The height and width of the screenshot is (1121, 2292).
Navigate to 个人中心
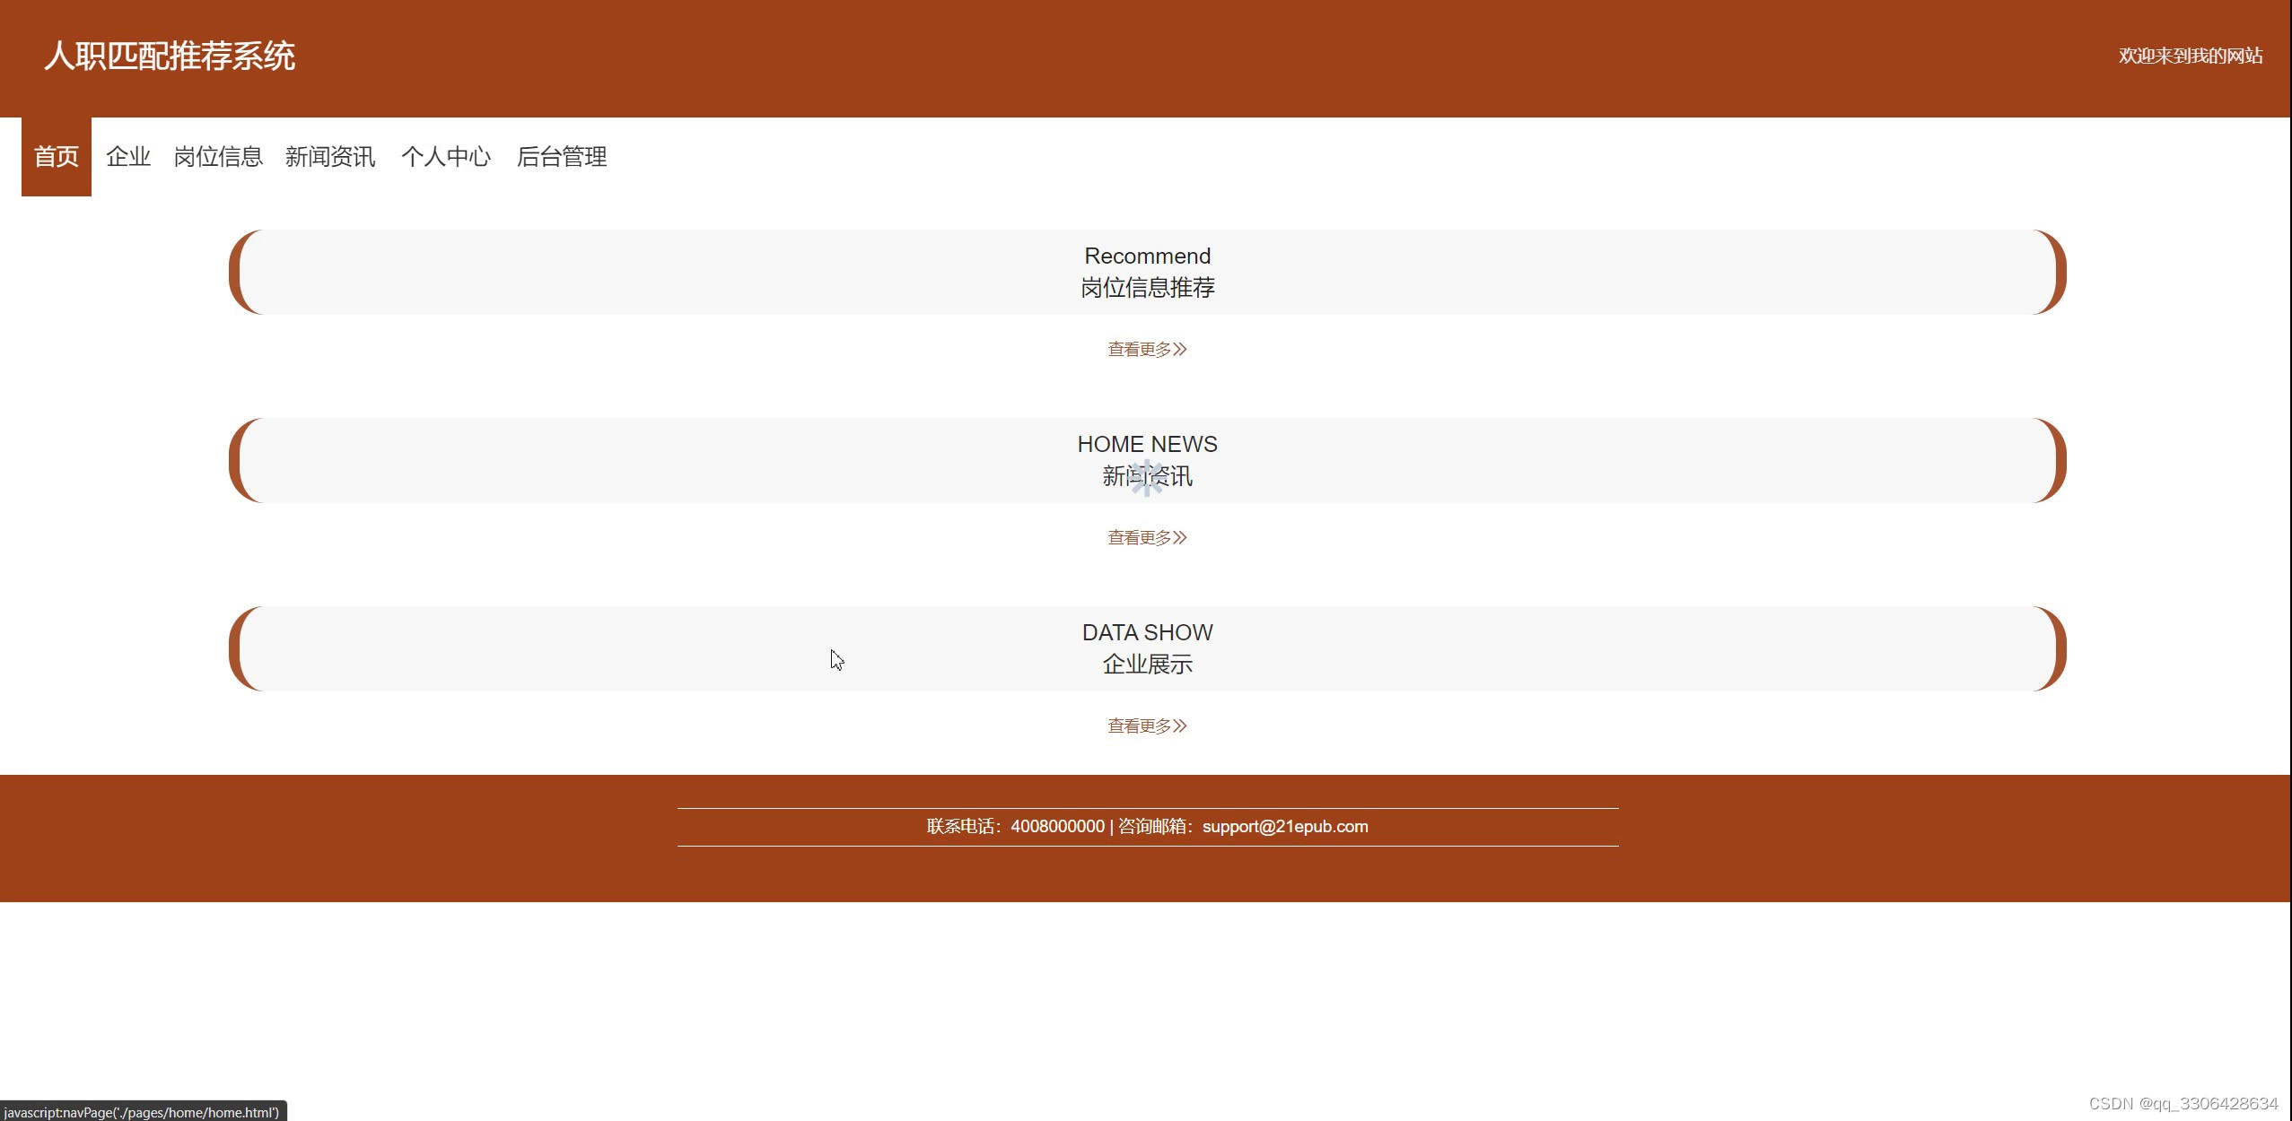click(x=445, y=157)
